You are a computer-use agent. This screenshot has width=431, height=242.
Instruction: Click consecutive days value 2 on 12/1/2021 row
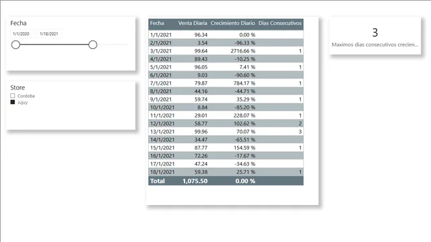[x=300, y=124]
